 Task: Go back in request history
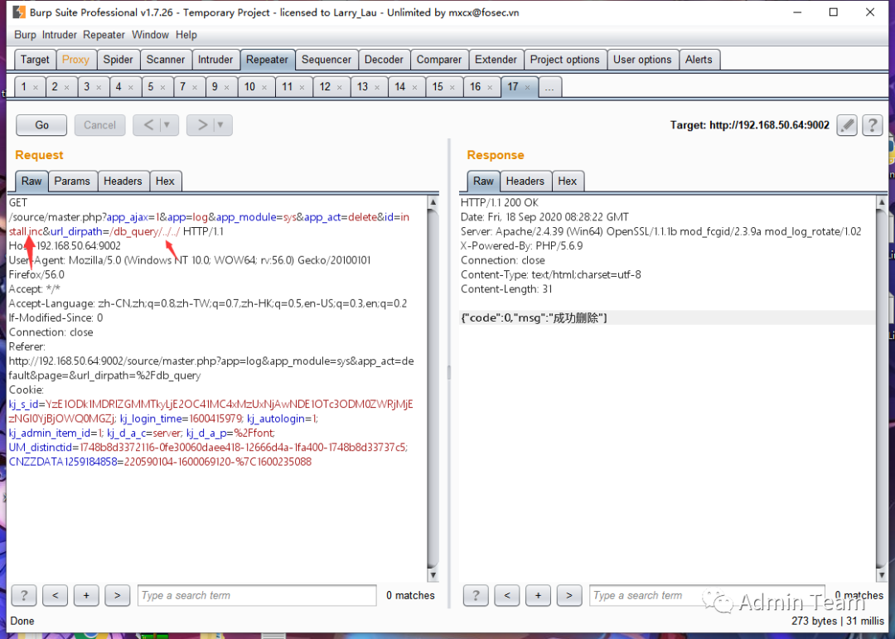pos(148,125)
